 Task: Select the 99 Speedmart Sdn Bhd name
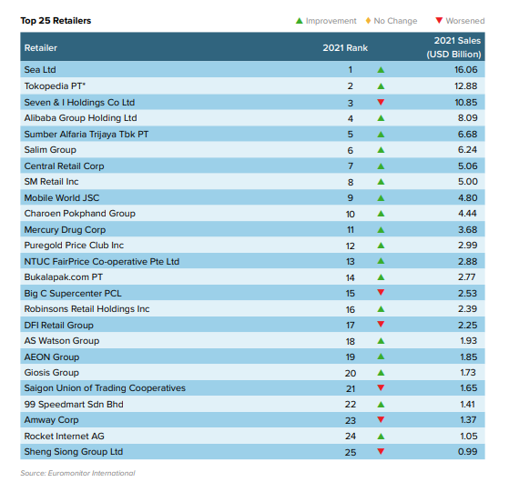click(74, 405)
